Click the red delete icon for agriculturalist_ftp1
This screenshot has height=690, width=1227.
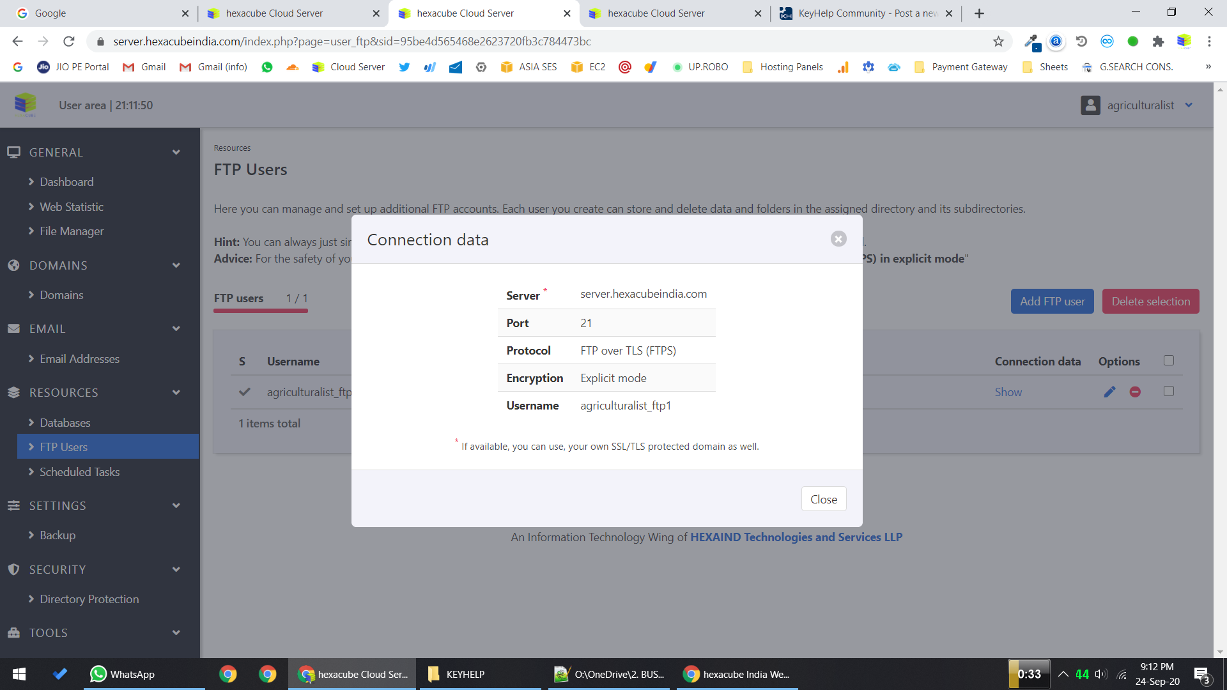[1135, 392]
